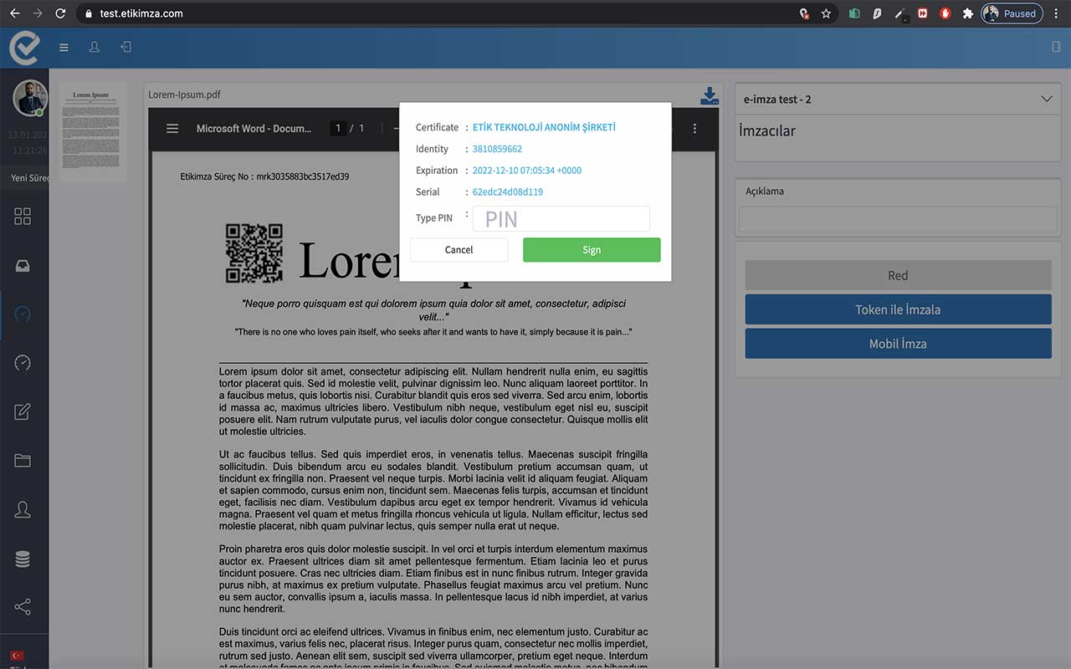Open the hamburger menu in the top bar
This screenshot has width=1071, height=669.
coord(64,47)
